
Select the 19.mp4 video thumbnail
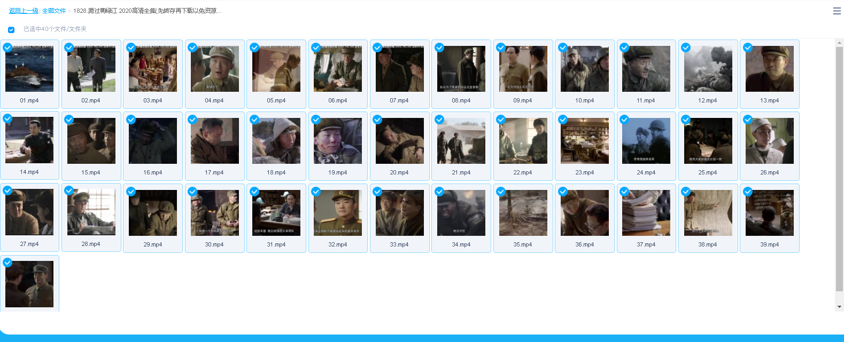click(338, 141)
